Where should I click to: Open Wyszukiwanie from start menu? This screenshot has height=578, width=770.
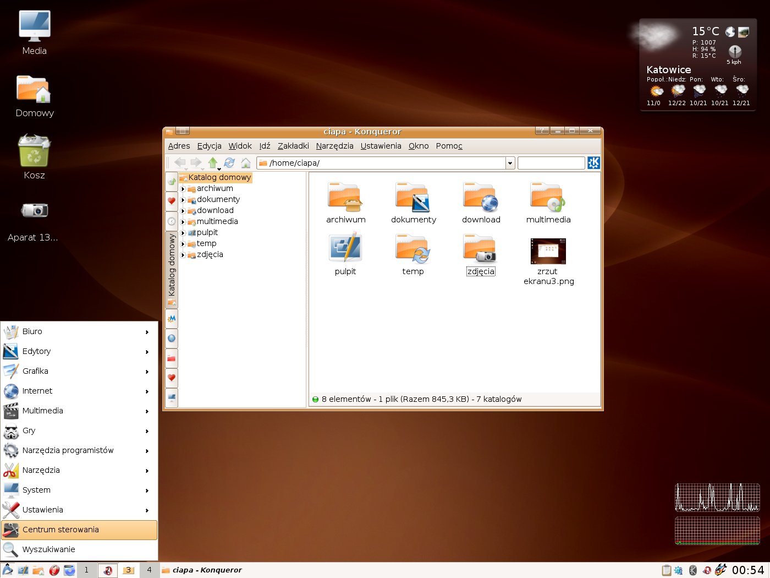pyautogui.click(x=79, y=549)
